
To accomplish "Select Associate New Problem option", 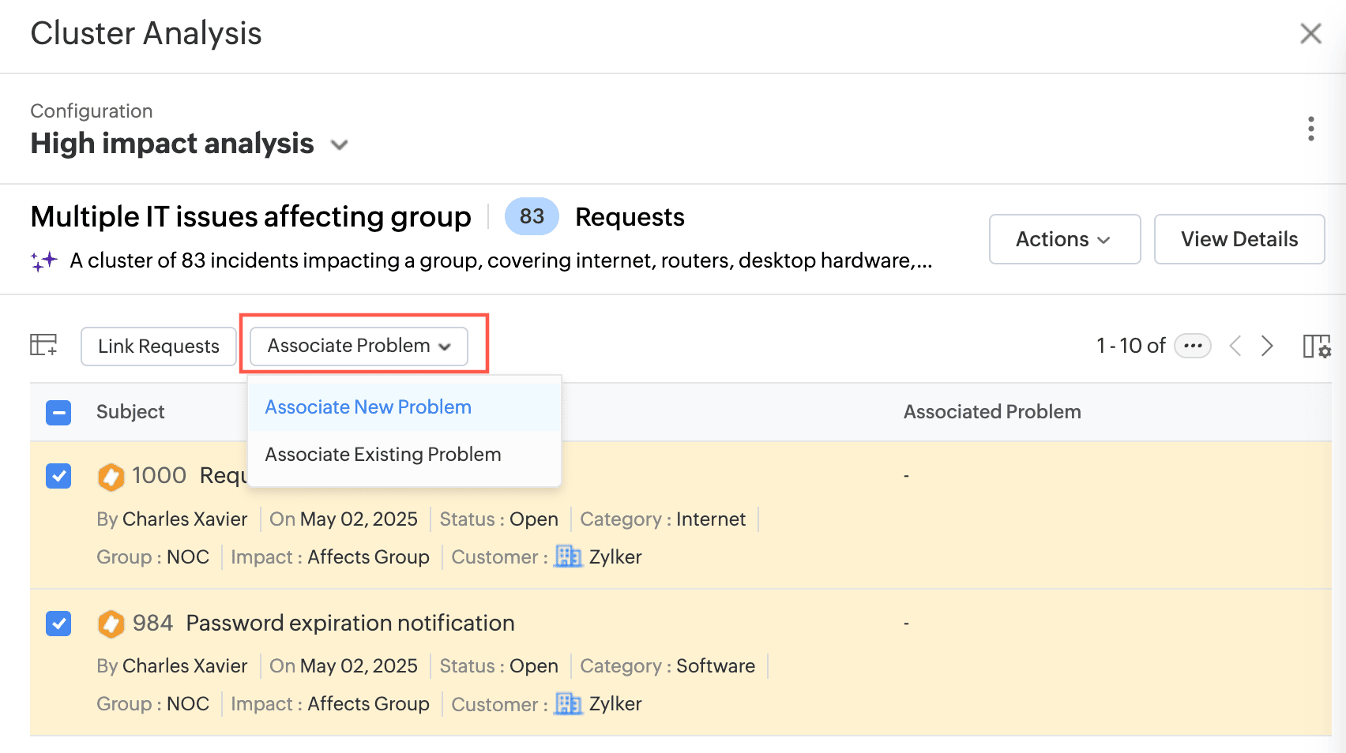I will [x=368, y=407].
